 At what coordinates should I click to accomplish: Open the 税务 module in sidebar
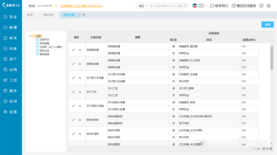[x=10, y=91]
